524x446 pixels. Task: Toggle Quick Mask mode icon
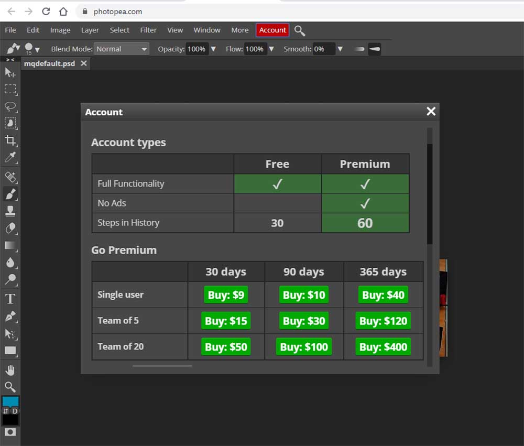[10, 432]
